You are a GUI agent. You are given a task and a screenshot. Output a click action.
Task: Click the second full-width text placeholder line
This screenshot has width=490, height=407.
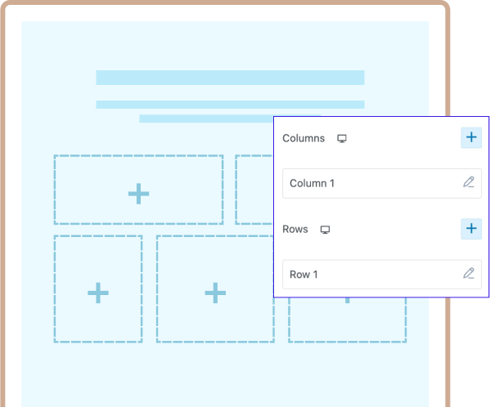(x=230, y=105)
